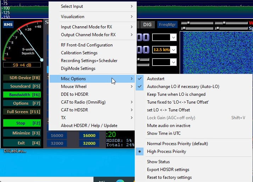Open Soundcard [F5] settings
The height and width of the screenshot is (182, 253).
[x=22, y=86]
